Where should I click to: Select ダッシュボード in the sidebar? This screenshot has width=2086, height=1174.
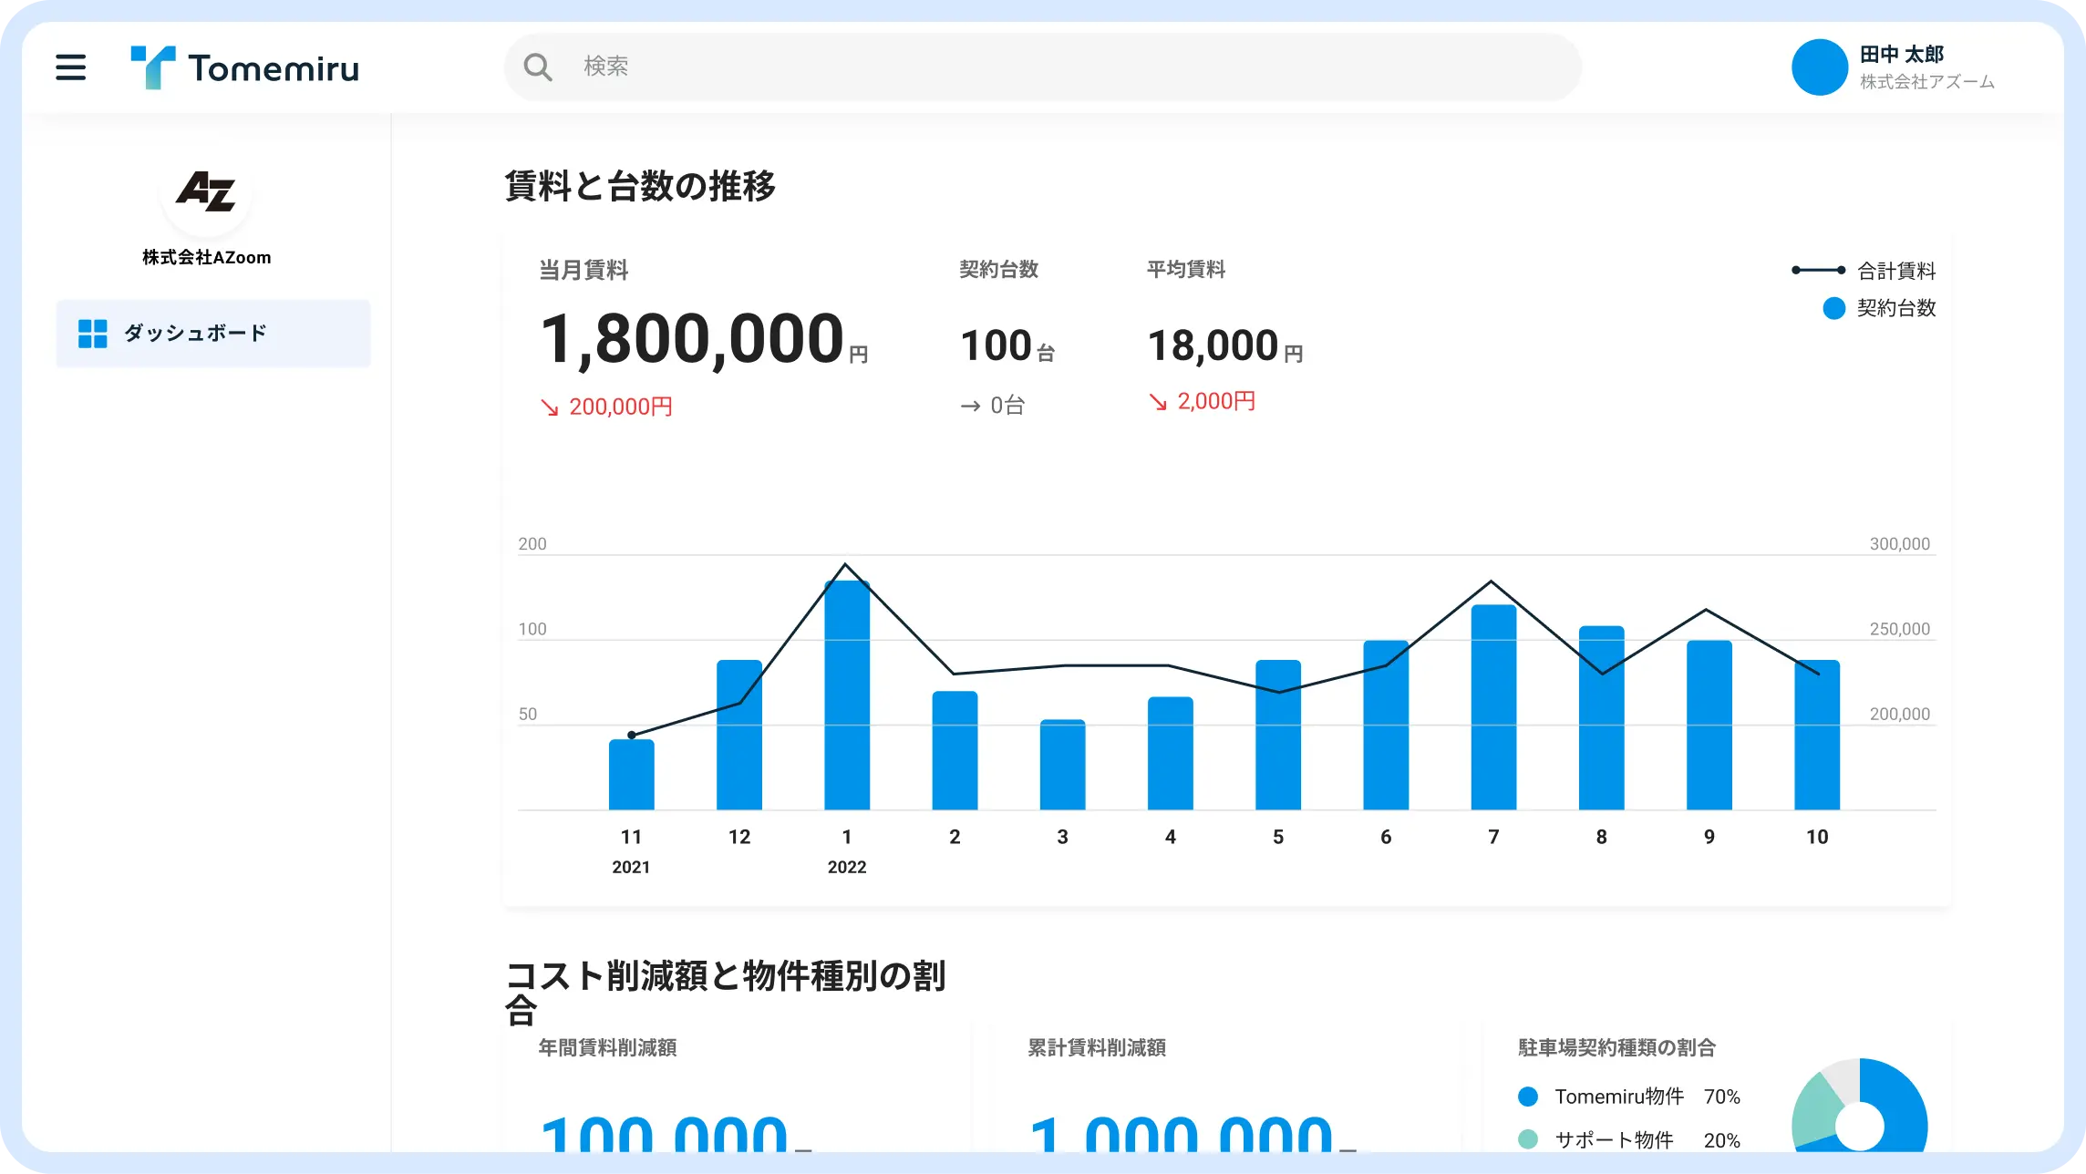(x=195, y=334)
